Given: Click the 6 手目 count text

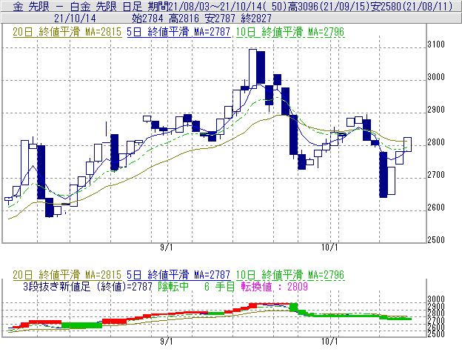Looking at the screenshot, I should tap(219, 286).
